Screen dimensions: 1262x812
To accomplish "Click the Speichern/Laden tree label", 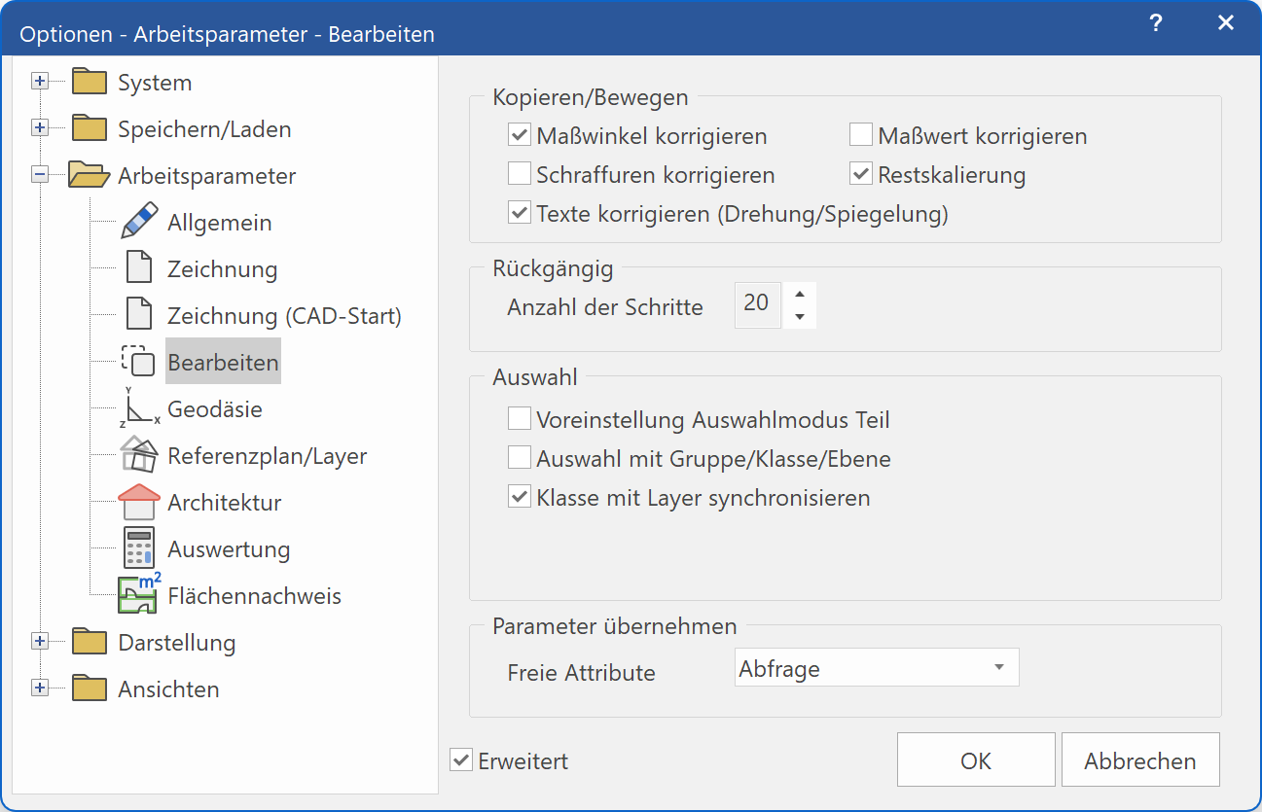I will click(204, 129).
